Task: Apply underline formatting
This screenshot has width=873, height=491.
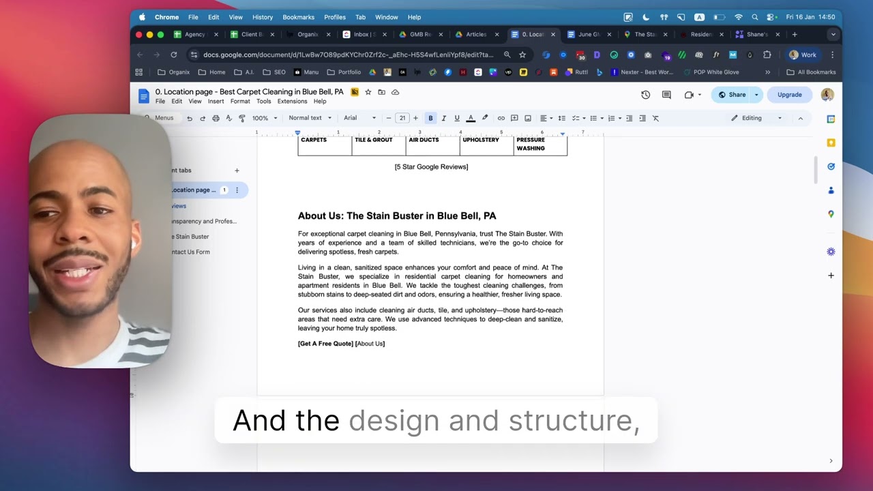Action: 457,118
